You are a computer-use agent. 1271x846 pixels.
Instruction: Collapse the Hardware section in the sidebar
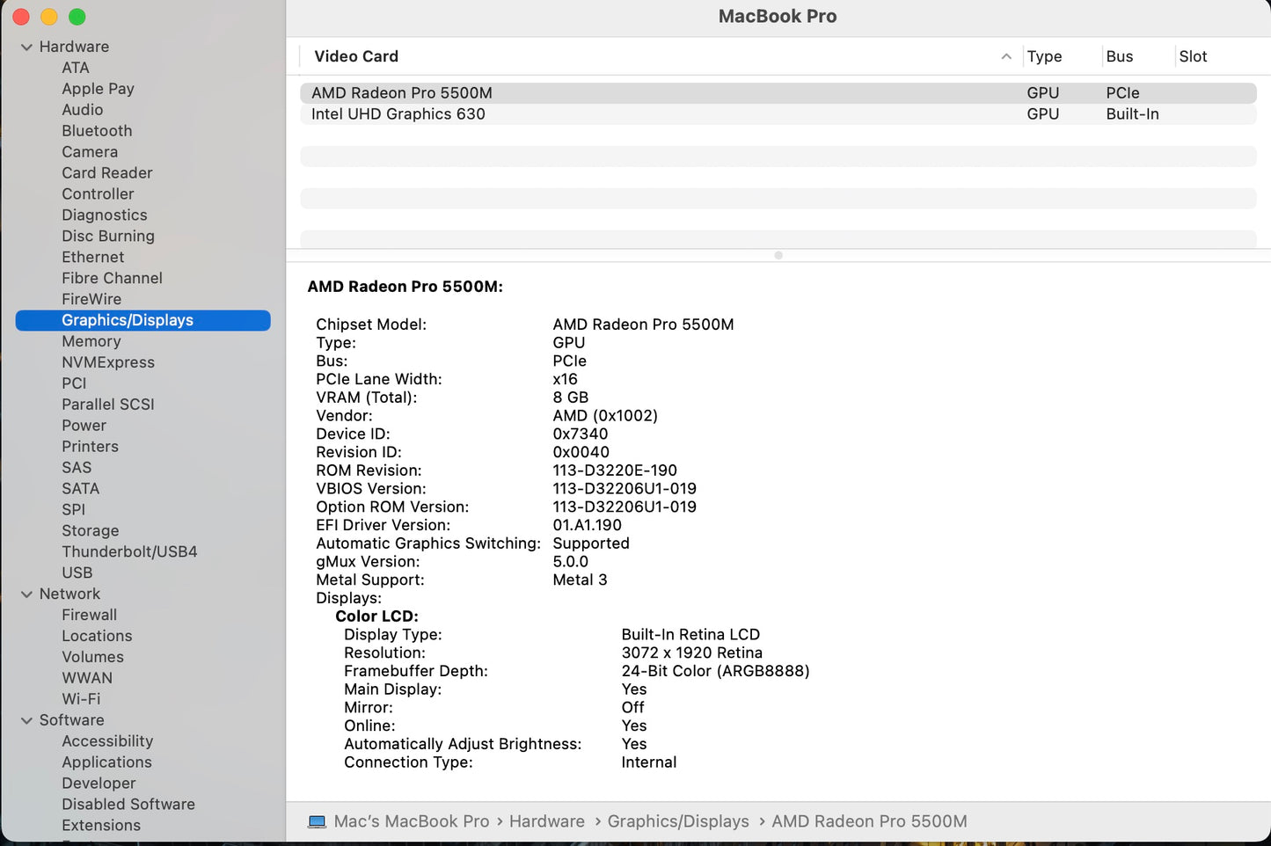(x=26, y=47)
